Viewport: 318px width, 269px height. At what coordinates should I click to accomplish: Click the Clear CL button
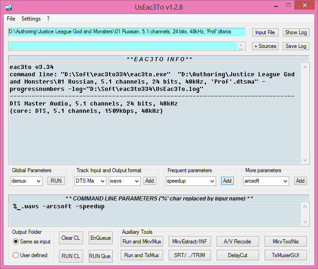71,238
